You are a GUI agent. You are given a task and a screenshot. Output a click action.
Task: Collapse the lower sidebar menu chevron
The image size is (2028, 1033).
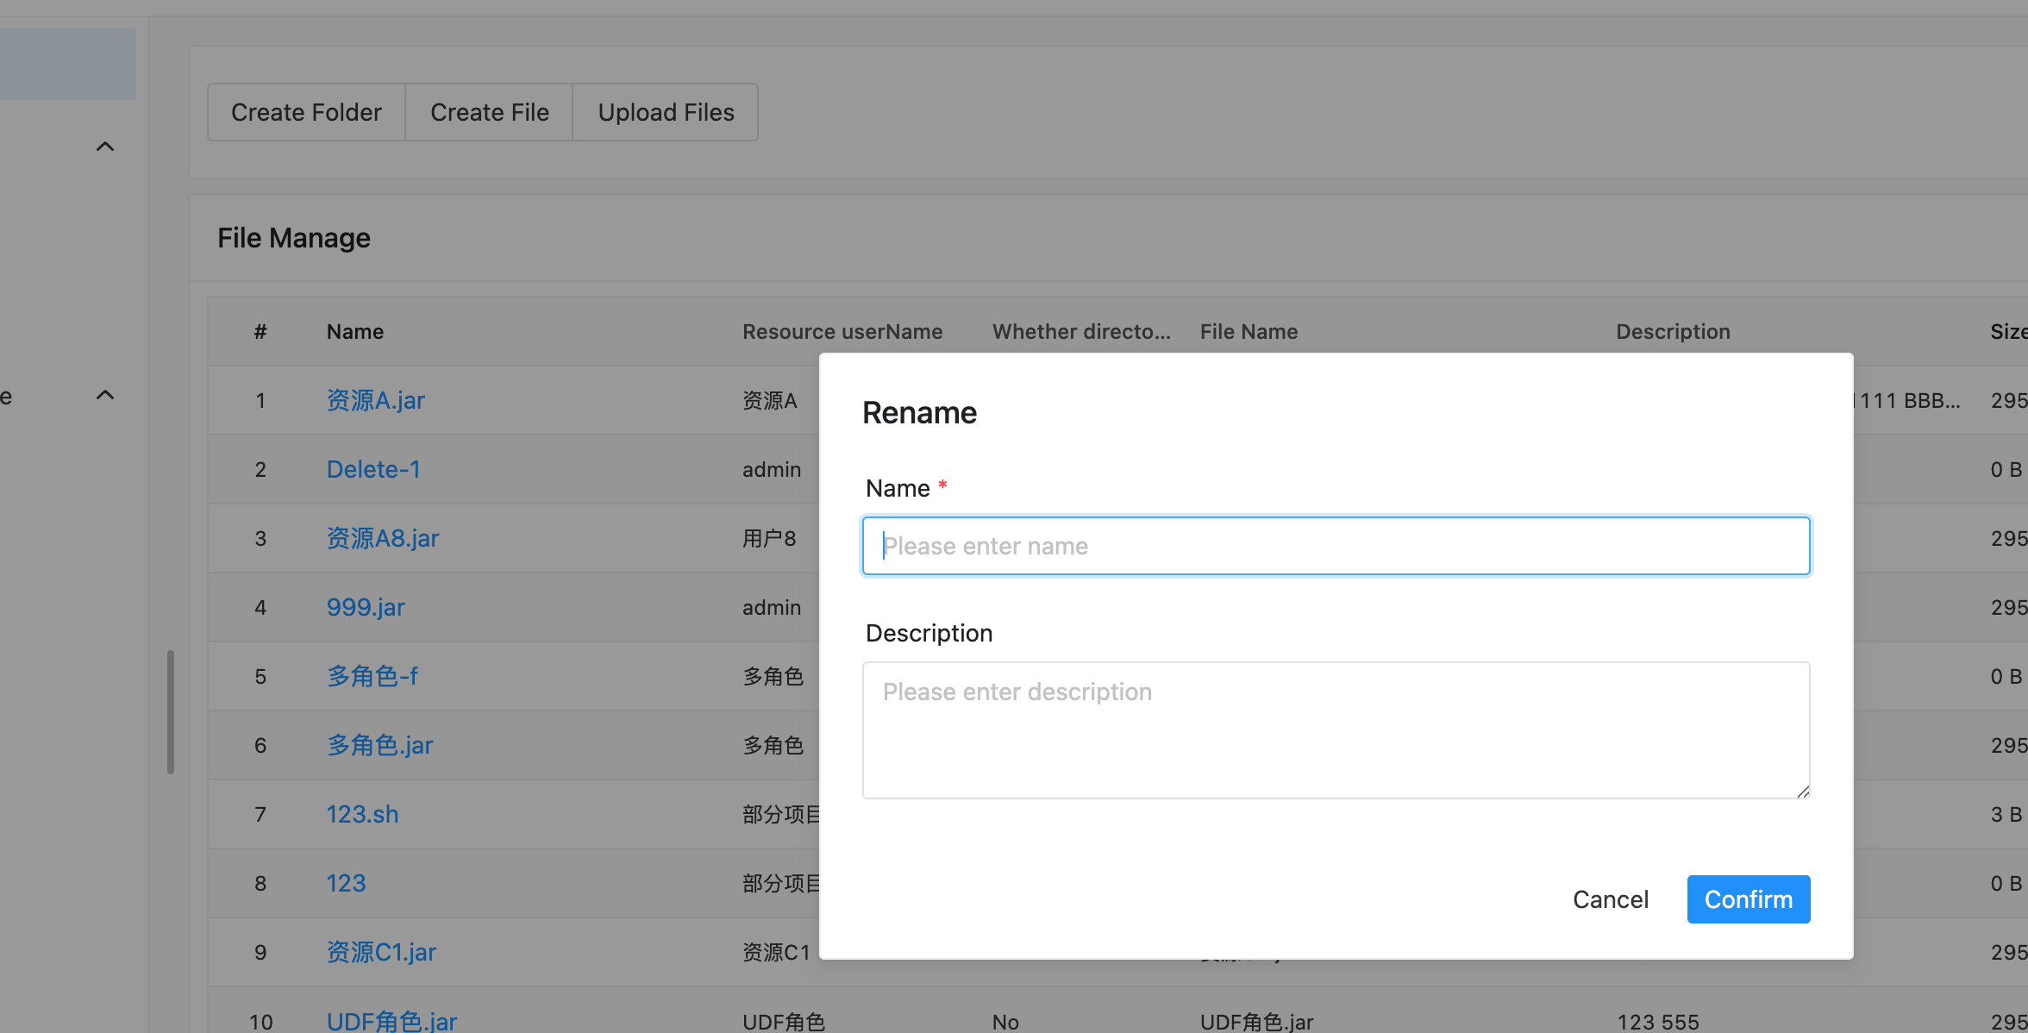[105, 395]
